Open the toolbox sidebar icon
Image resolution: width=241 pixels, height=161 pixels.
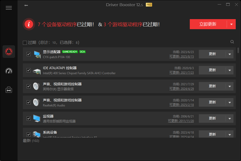[x=9, y=90]
